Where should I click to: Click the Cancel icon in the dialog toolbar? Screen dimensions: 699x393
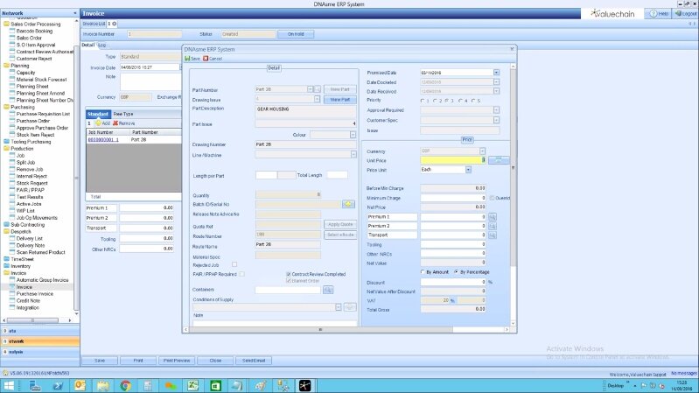pos(206,58)
